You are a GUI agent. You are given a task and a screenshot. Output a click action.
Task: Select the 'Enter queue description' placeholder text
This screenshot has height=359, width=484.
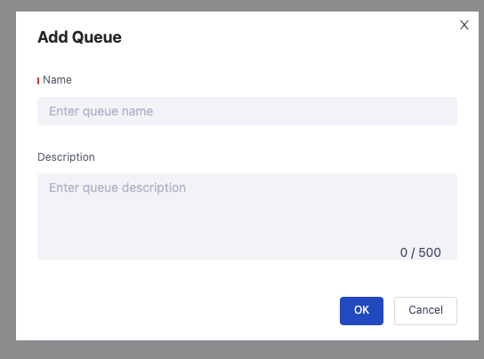click(x=117, y=187)
